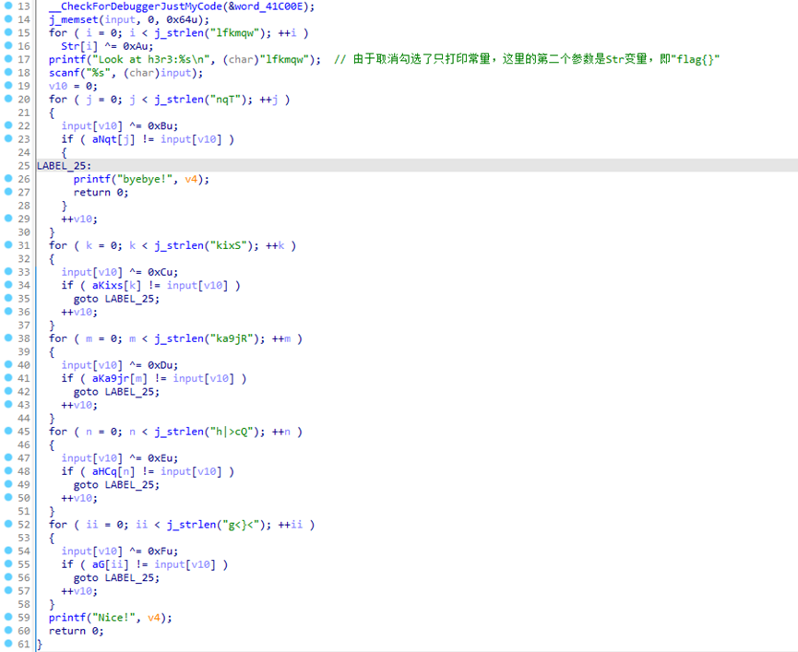Click the blue circle beside line 38
Screen dimensions: 798x652
click(7, 338)
